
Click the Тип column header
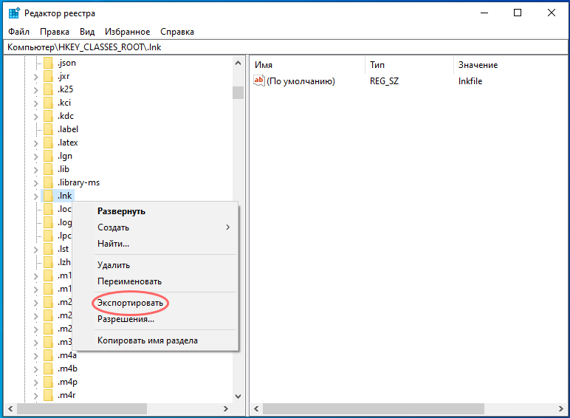pos(410,65)
